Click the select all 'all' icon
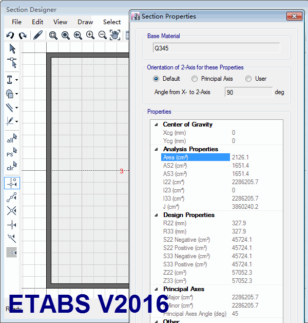 click(x=12, y=138)
